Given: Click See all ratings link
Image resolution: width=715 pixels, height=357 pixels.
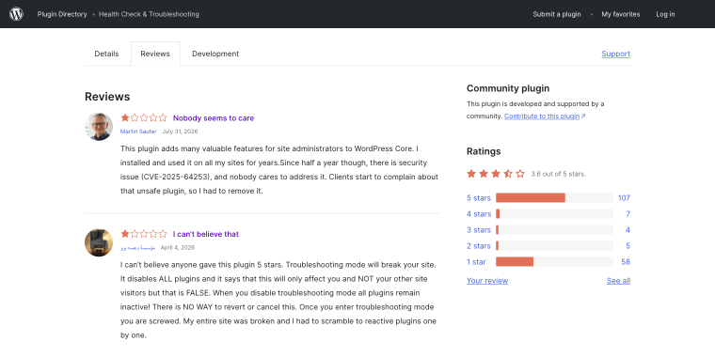Looking at the screenshot, I should [618, 281].
